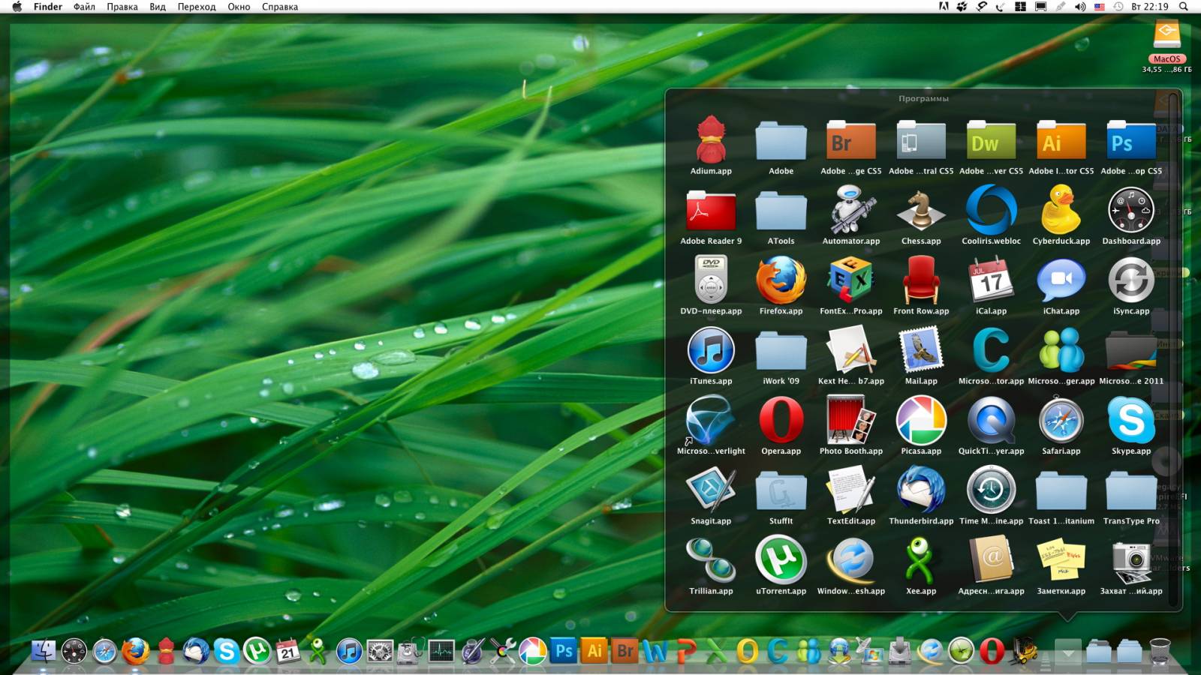Open the Правка menu
1201x675 pixels.
coord(122,7)
